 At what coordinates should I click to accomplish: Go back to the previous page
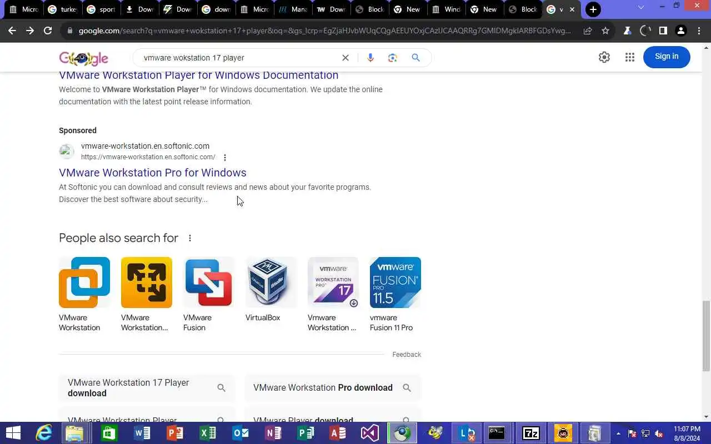pyautogui.click(x=12, y=31)
